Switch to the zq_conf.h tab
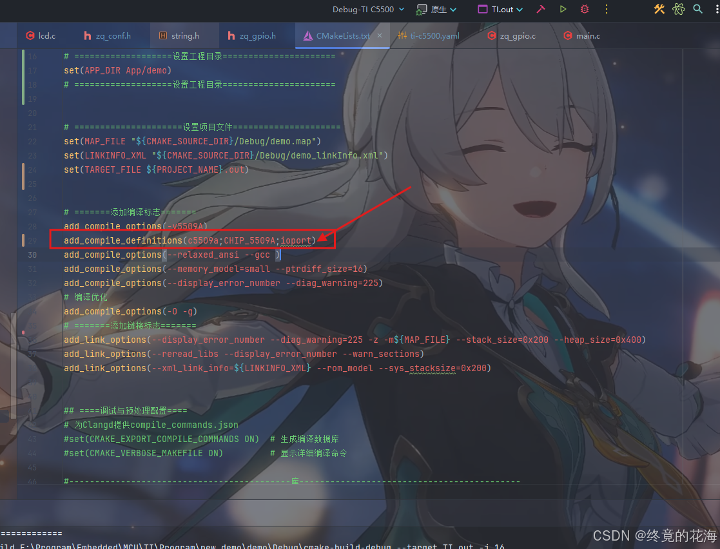720x549 pixels. [x=108, y=36]
